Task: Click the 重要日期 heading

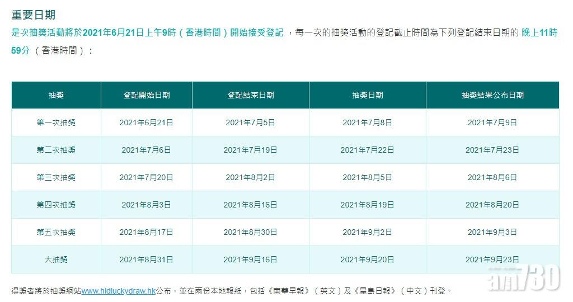Action: 34,15
